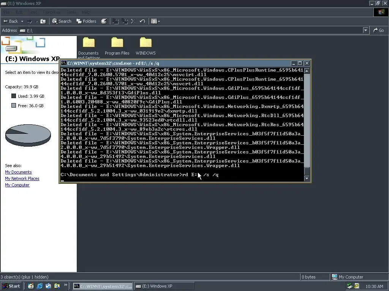Open the Help menu
The width and height of the screenshot is (389, 291).
(85, 12)
